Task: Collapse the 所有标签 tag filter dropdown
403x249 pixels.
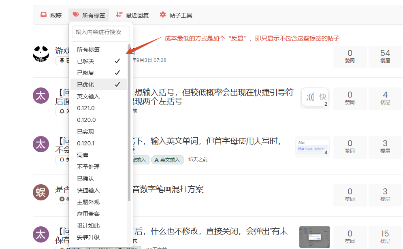Action: click(89, 15)
